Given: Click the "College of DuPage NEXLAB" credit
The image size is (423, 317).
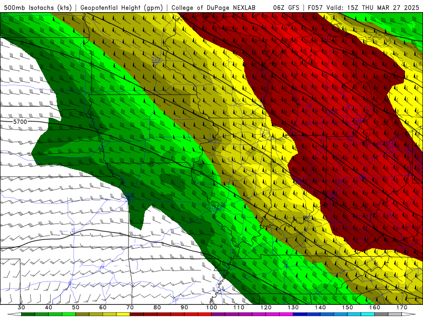Looking at the screenshot, I should (x=213, y=7).
